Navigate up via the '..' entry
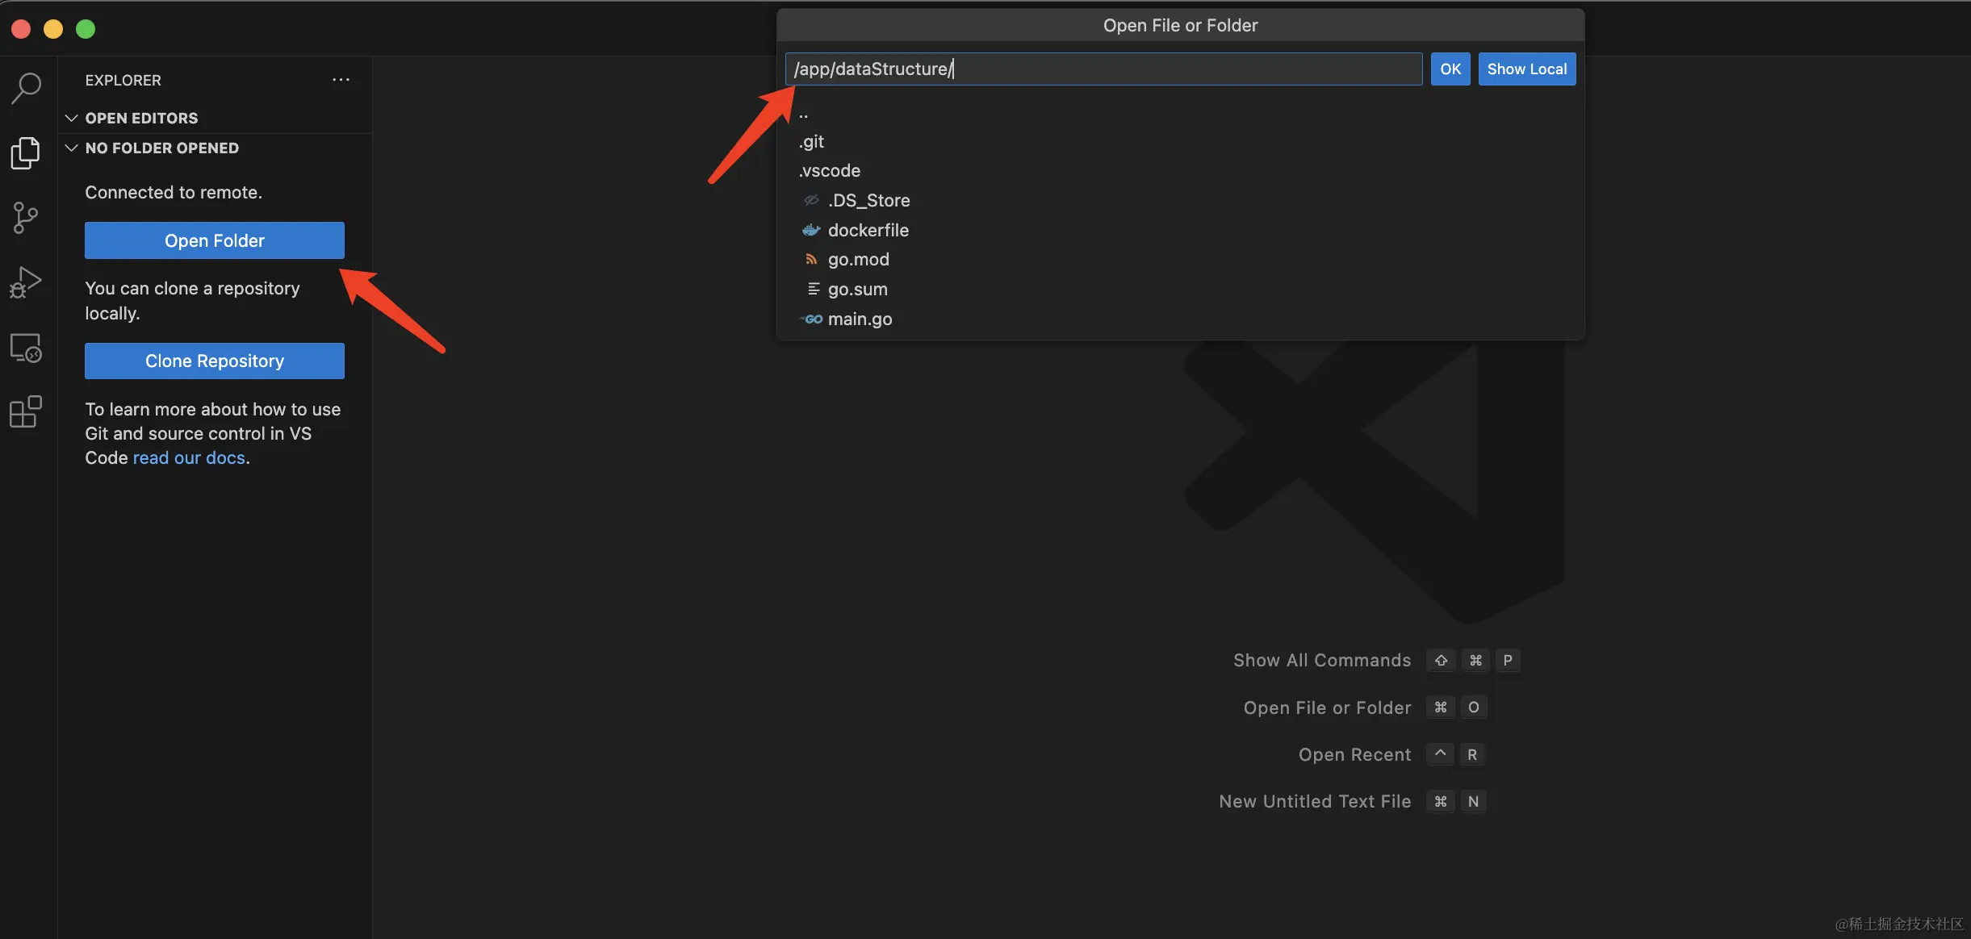 (x=804, y=114)
